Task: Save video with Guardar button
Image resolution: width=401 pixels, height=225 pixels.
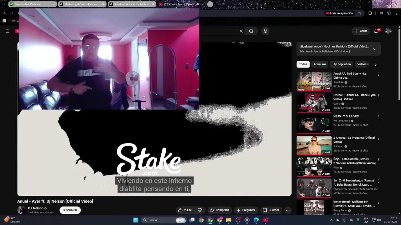Action: [x=271, y=210]
